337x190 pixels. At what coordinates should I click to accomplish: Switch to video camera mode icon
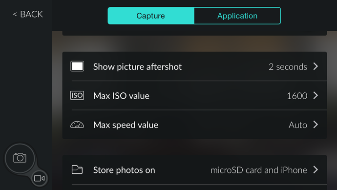40,178
